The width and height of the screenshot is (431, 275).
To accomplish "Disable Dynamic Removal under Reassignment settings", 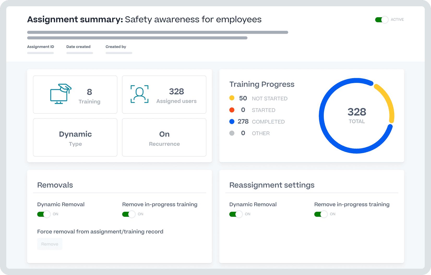I will click(236, 214).
